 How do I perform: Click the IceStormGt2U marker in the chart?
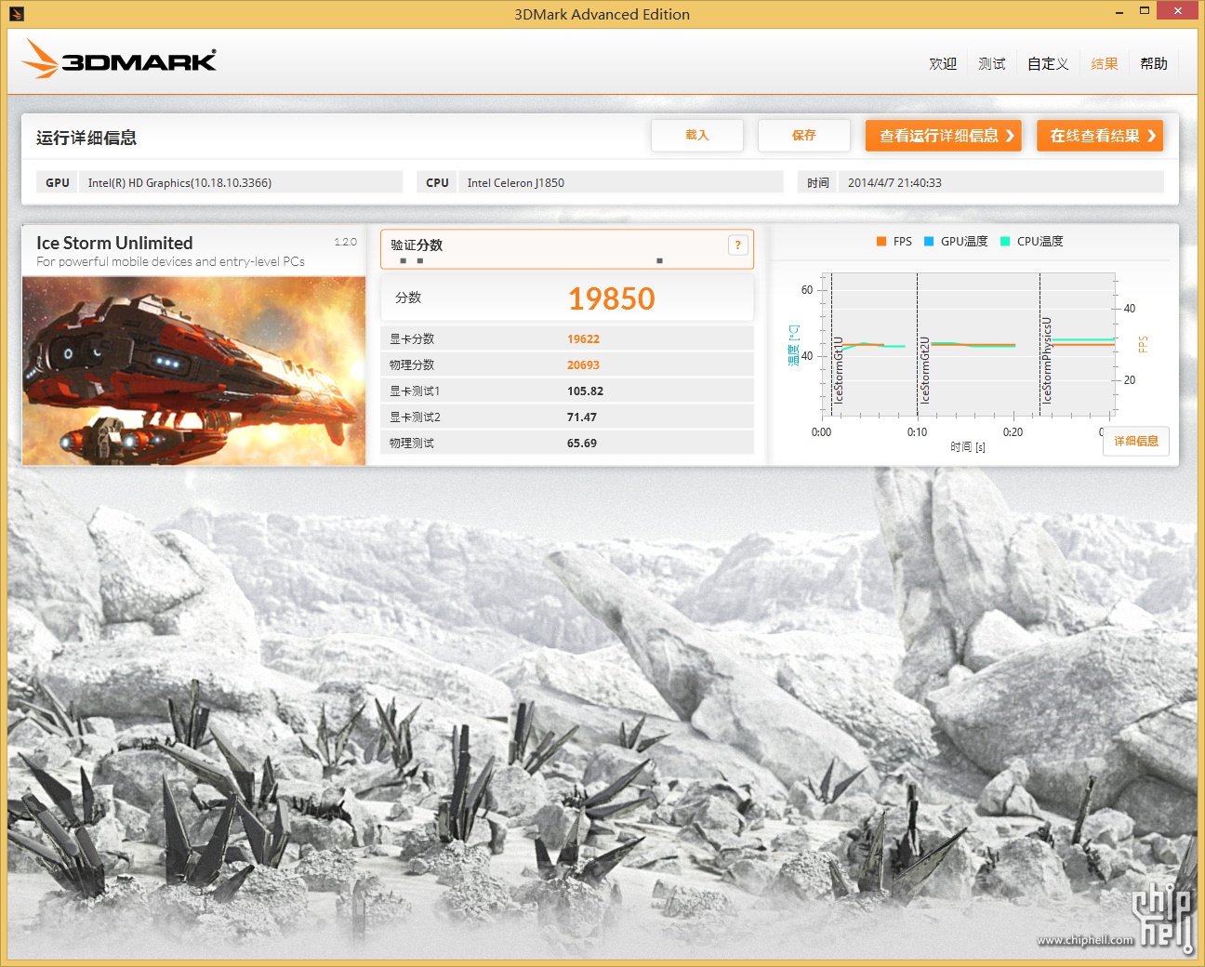(924, 369)
